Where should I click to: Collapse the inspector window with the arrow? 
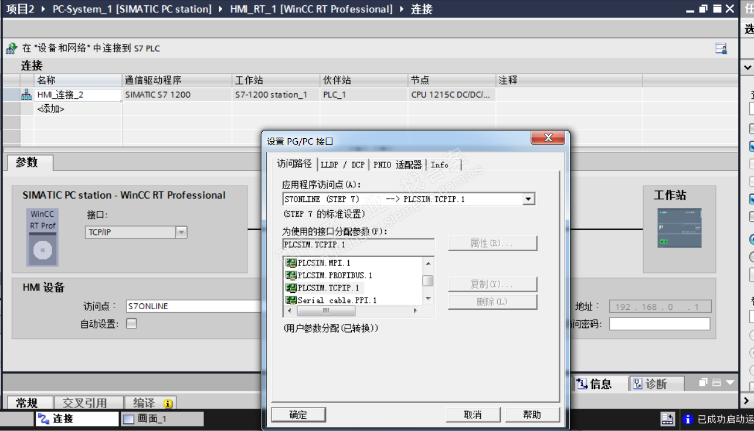coord(730,383)
